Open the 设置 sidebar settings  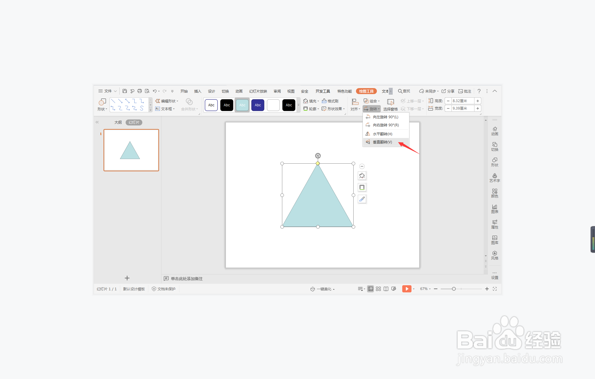pos(495,275)
